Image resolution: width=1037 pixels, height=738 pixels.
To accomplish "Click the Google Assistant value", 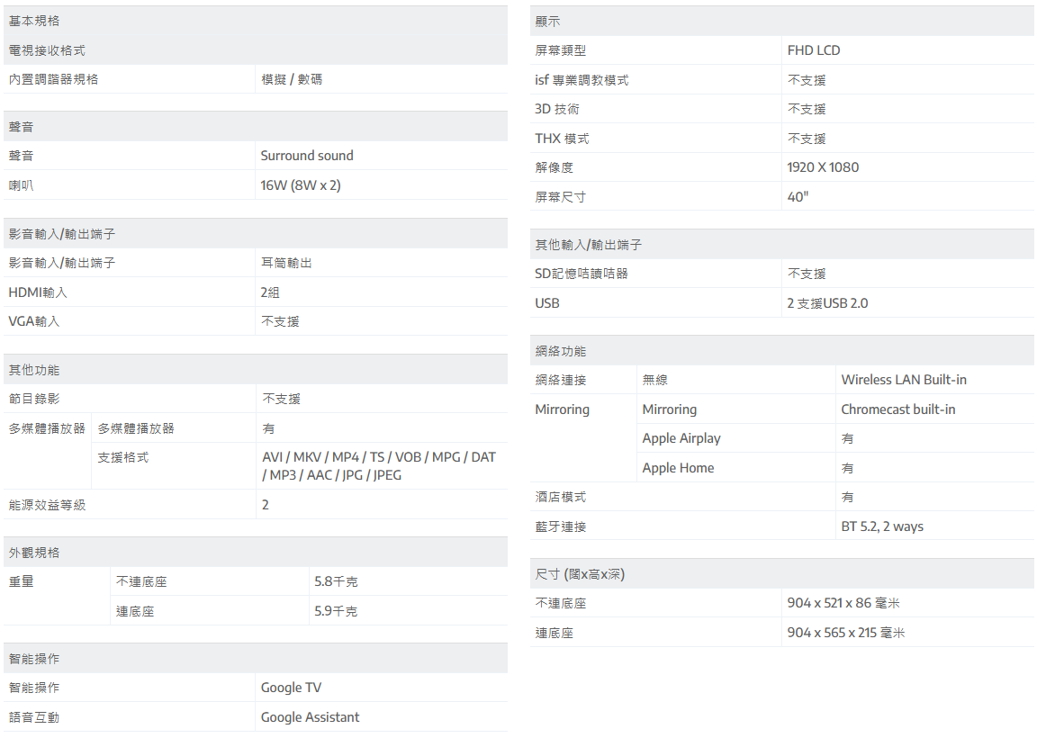I will (310, 717).
